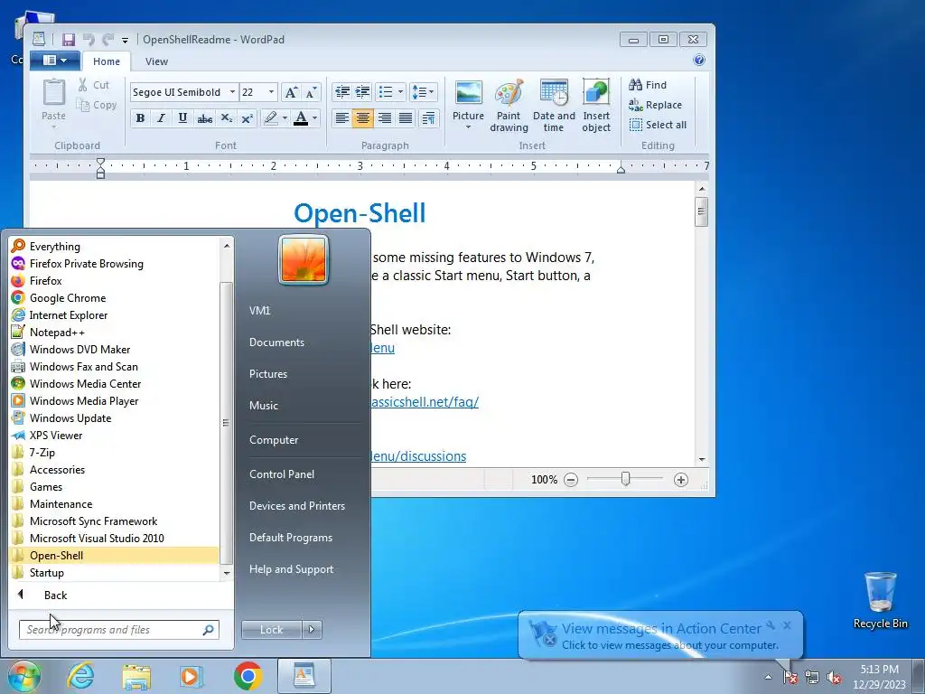Screen dimensions: 925x694
Task: Click the right-to-left text direction icon
Action: pos(429,118)
